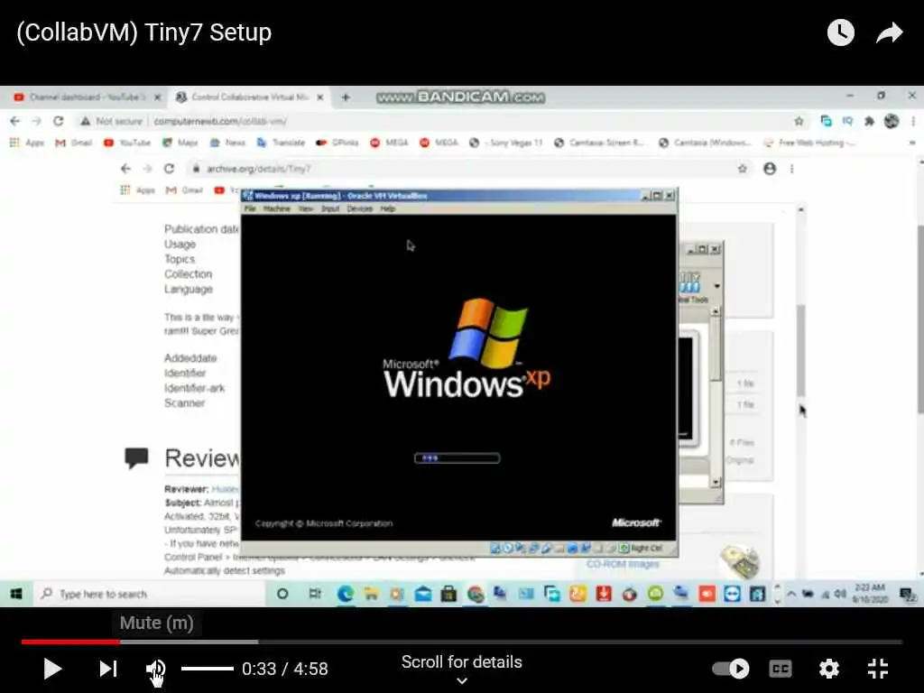
Task: Open Free Web Hosting bookmark
Action: (809, 143)
